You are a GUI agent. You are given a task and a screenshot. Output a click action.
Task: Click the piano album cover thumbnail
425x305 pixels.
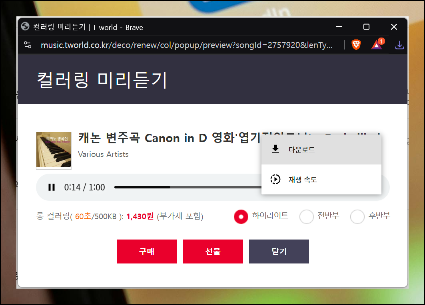tap(54, 150)
